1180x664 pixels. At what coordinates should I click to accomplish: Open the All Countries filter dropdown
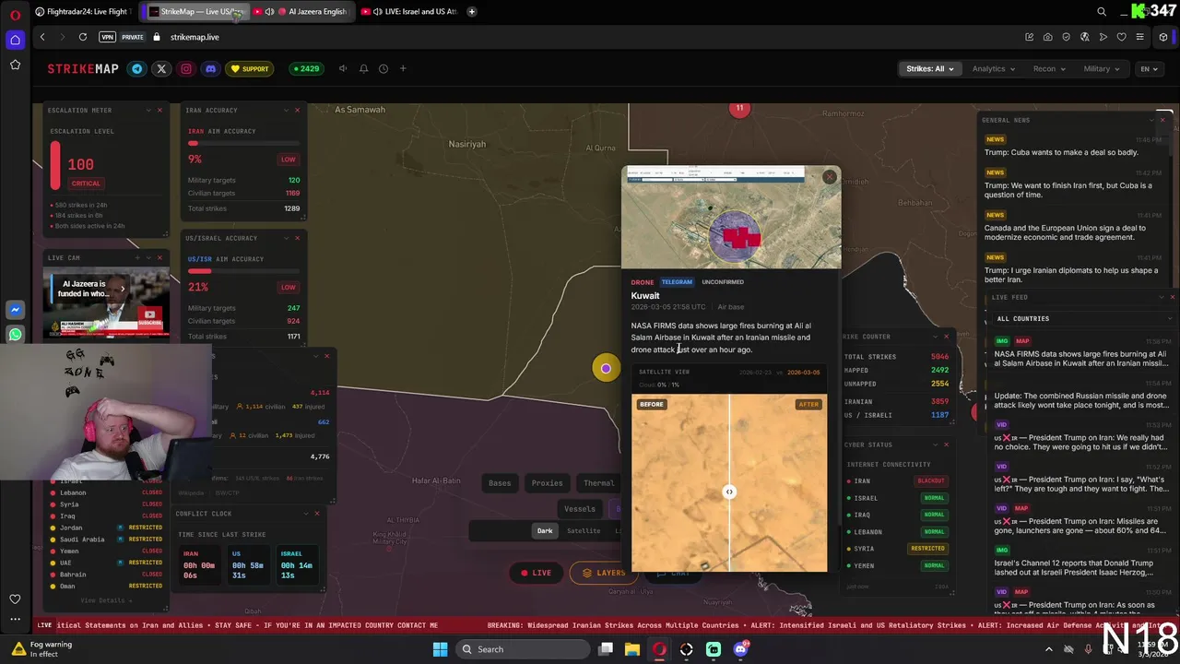coord(1083,318)
